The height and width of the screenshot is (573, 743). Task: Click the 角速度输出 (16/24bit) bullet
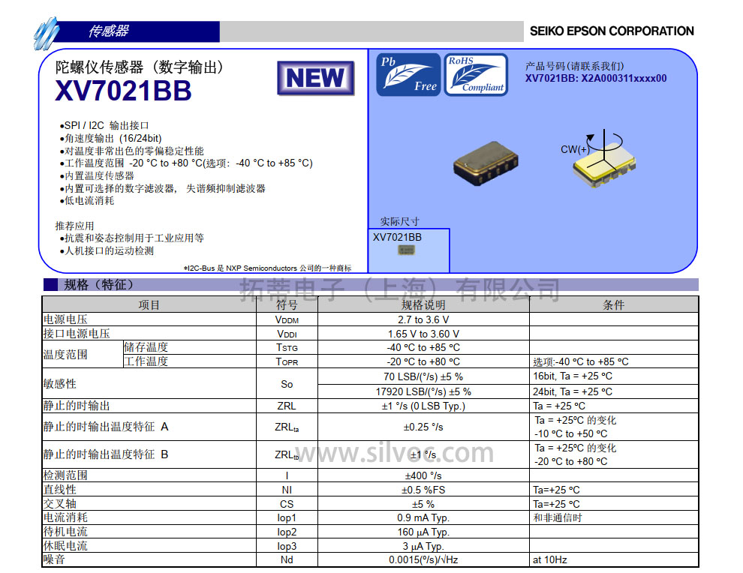(x=110, y=138)
